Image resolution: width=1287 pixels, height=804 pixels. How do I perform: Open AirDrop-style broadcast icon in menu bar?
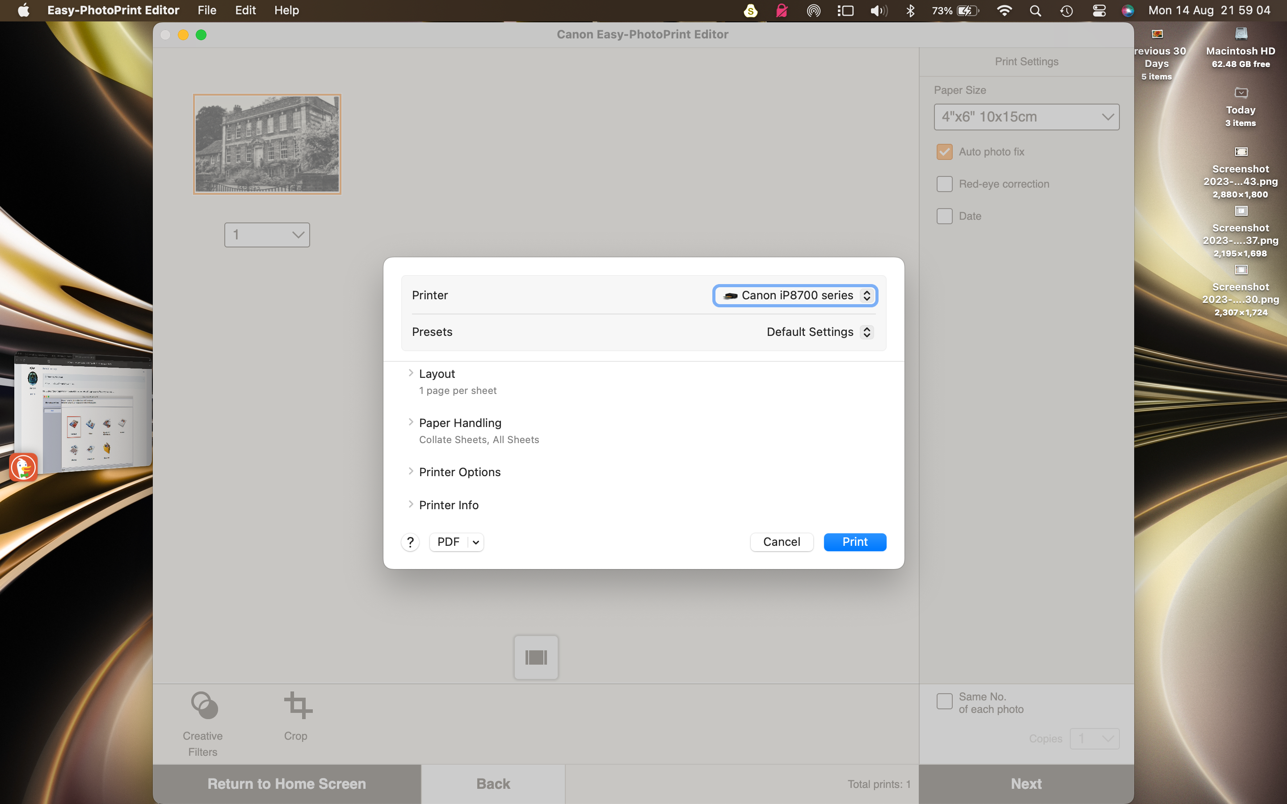click(813, 11)
